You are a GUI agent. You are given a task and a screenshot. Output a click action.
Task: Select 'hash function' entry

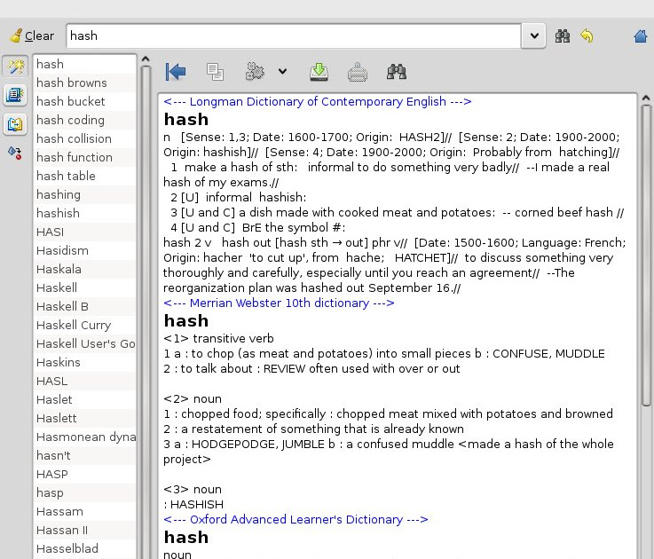coord(84,157)
